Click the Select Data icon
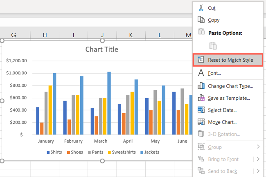This screenshot has height=177, width=266. (201, 110)
